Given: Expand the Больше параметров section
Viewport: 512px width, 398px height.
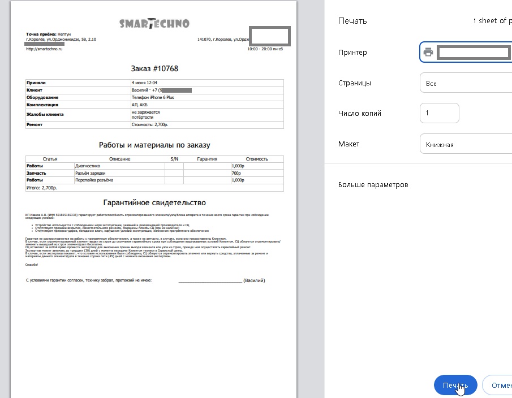Looking at the screenshot, I should coord(373,185).
